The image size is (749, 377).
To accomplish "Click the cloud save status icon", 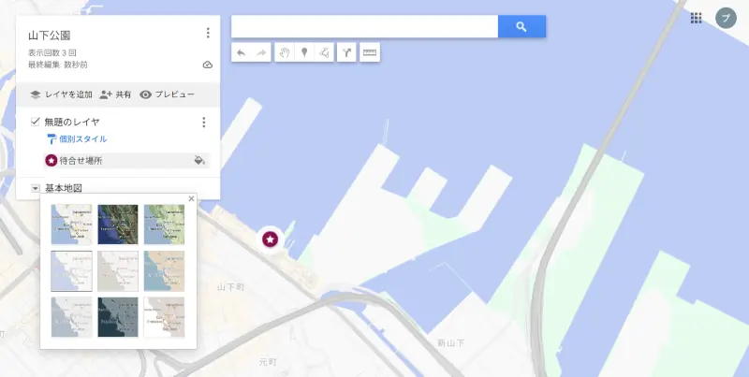I will click(207, 65).
